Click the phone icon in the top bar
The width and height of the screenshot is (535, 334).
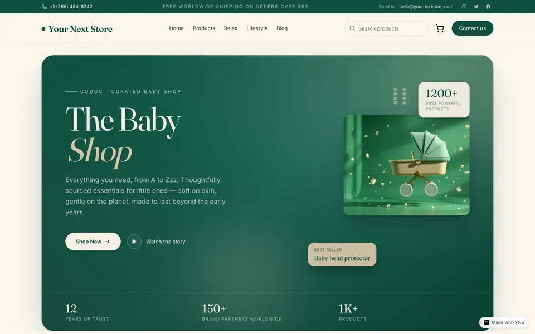click(44, 7)
